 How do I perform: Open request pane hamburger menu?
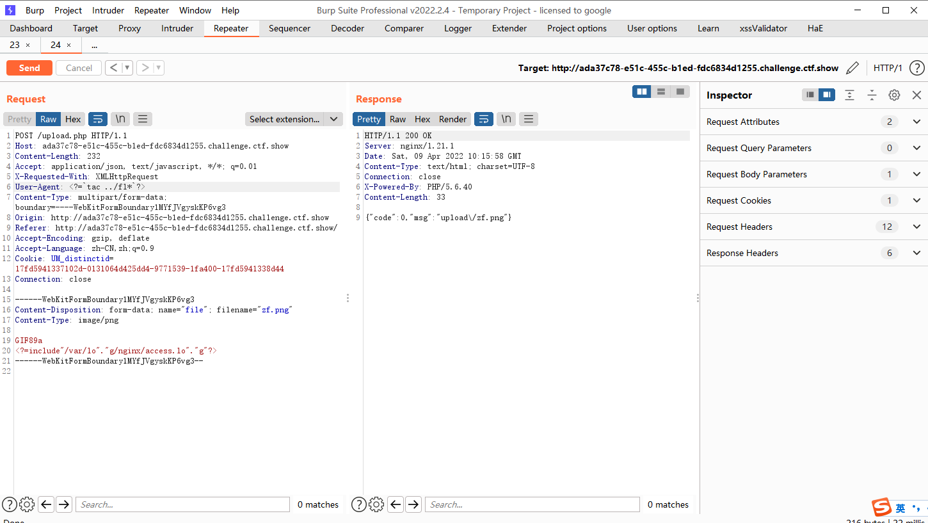(x=143, y=119)
